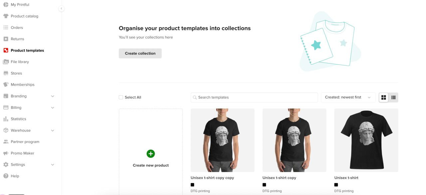Check the Unisex t-shirt copy template
This screenshot has width=426, height=195.
point(294,140)
